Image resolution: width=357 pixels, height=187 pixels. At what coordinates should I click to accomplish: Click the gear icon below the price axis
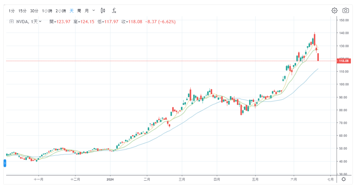[x=344, y=179]
